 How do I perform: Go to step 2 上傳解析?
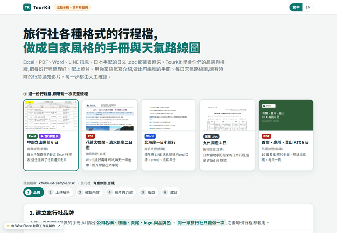60,192
